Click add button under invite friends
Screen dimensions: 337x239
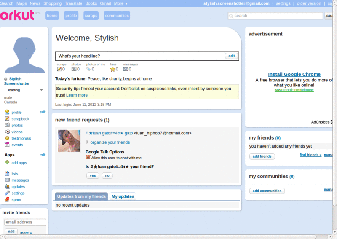(x=11, y=231)
